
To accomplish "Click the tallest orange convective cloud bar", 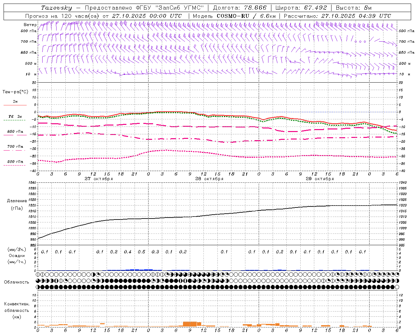I will click(x=190, y=324).
